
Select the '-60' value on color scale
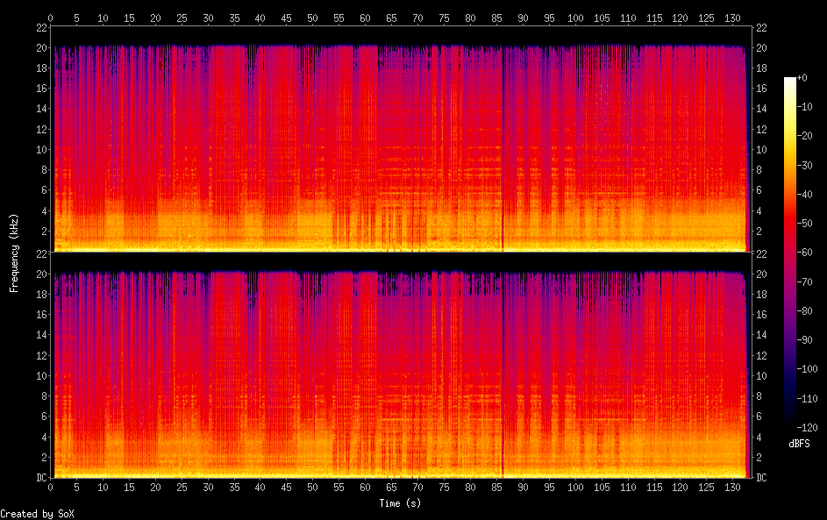click(x=805, y=252)
